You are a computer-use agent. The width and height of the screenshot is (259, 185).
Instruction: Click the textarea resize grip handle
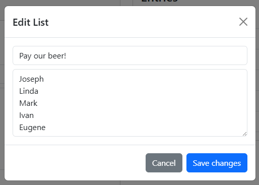pos(245,134)
